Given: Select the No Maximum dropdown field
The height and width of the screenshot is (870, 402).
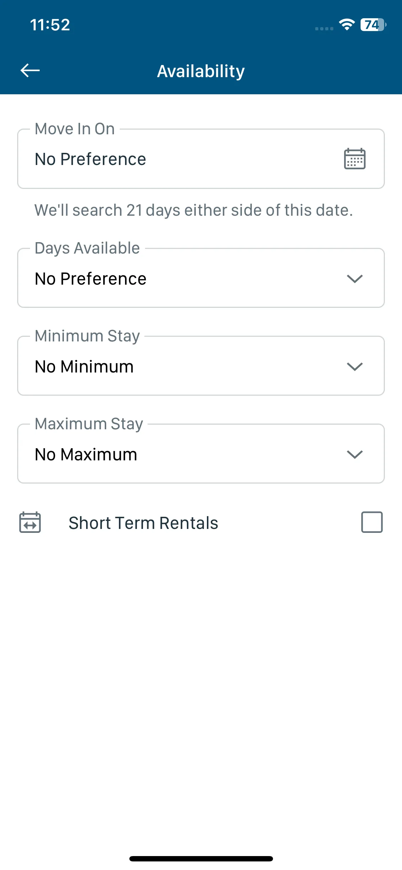Looking at the screenshot, I should (201, 454).
